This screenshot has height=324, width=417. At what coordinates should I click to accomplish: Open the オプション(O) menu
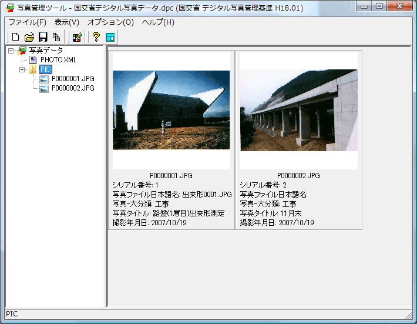click(x=110, y=22)
